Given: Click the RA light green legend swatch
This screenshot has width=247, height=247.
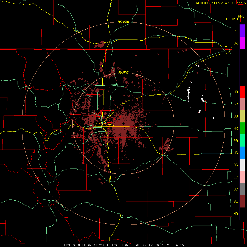Looking at the screenshot, I should [242, 141].
